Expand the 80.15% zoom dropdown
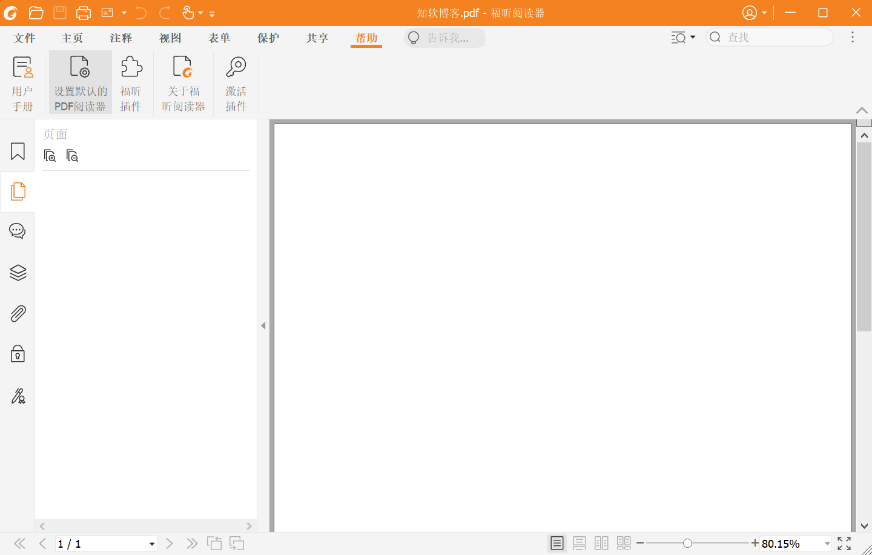 click(827, 544)
